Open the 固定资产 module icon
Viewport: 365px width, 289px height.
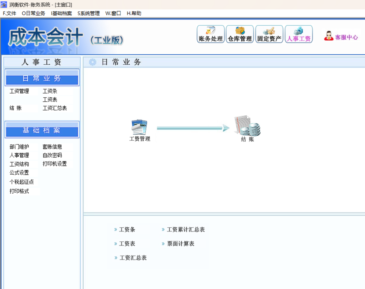click(x=269, y=34)
